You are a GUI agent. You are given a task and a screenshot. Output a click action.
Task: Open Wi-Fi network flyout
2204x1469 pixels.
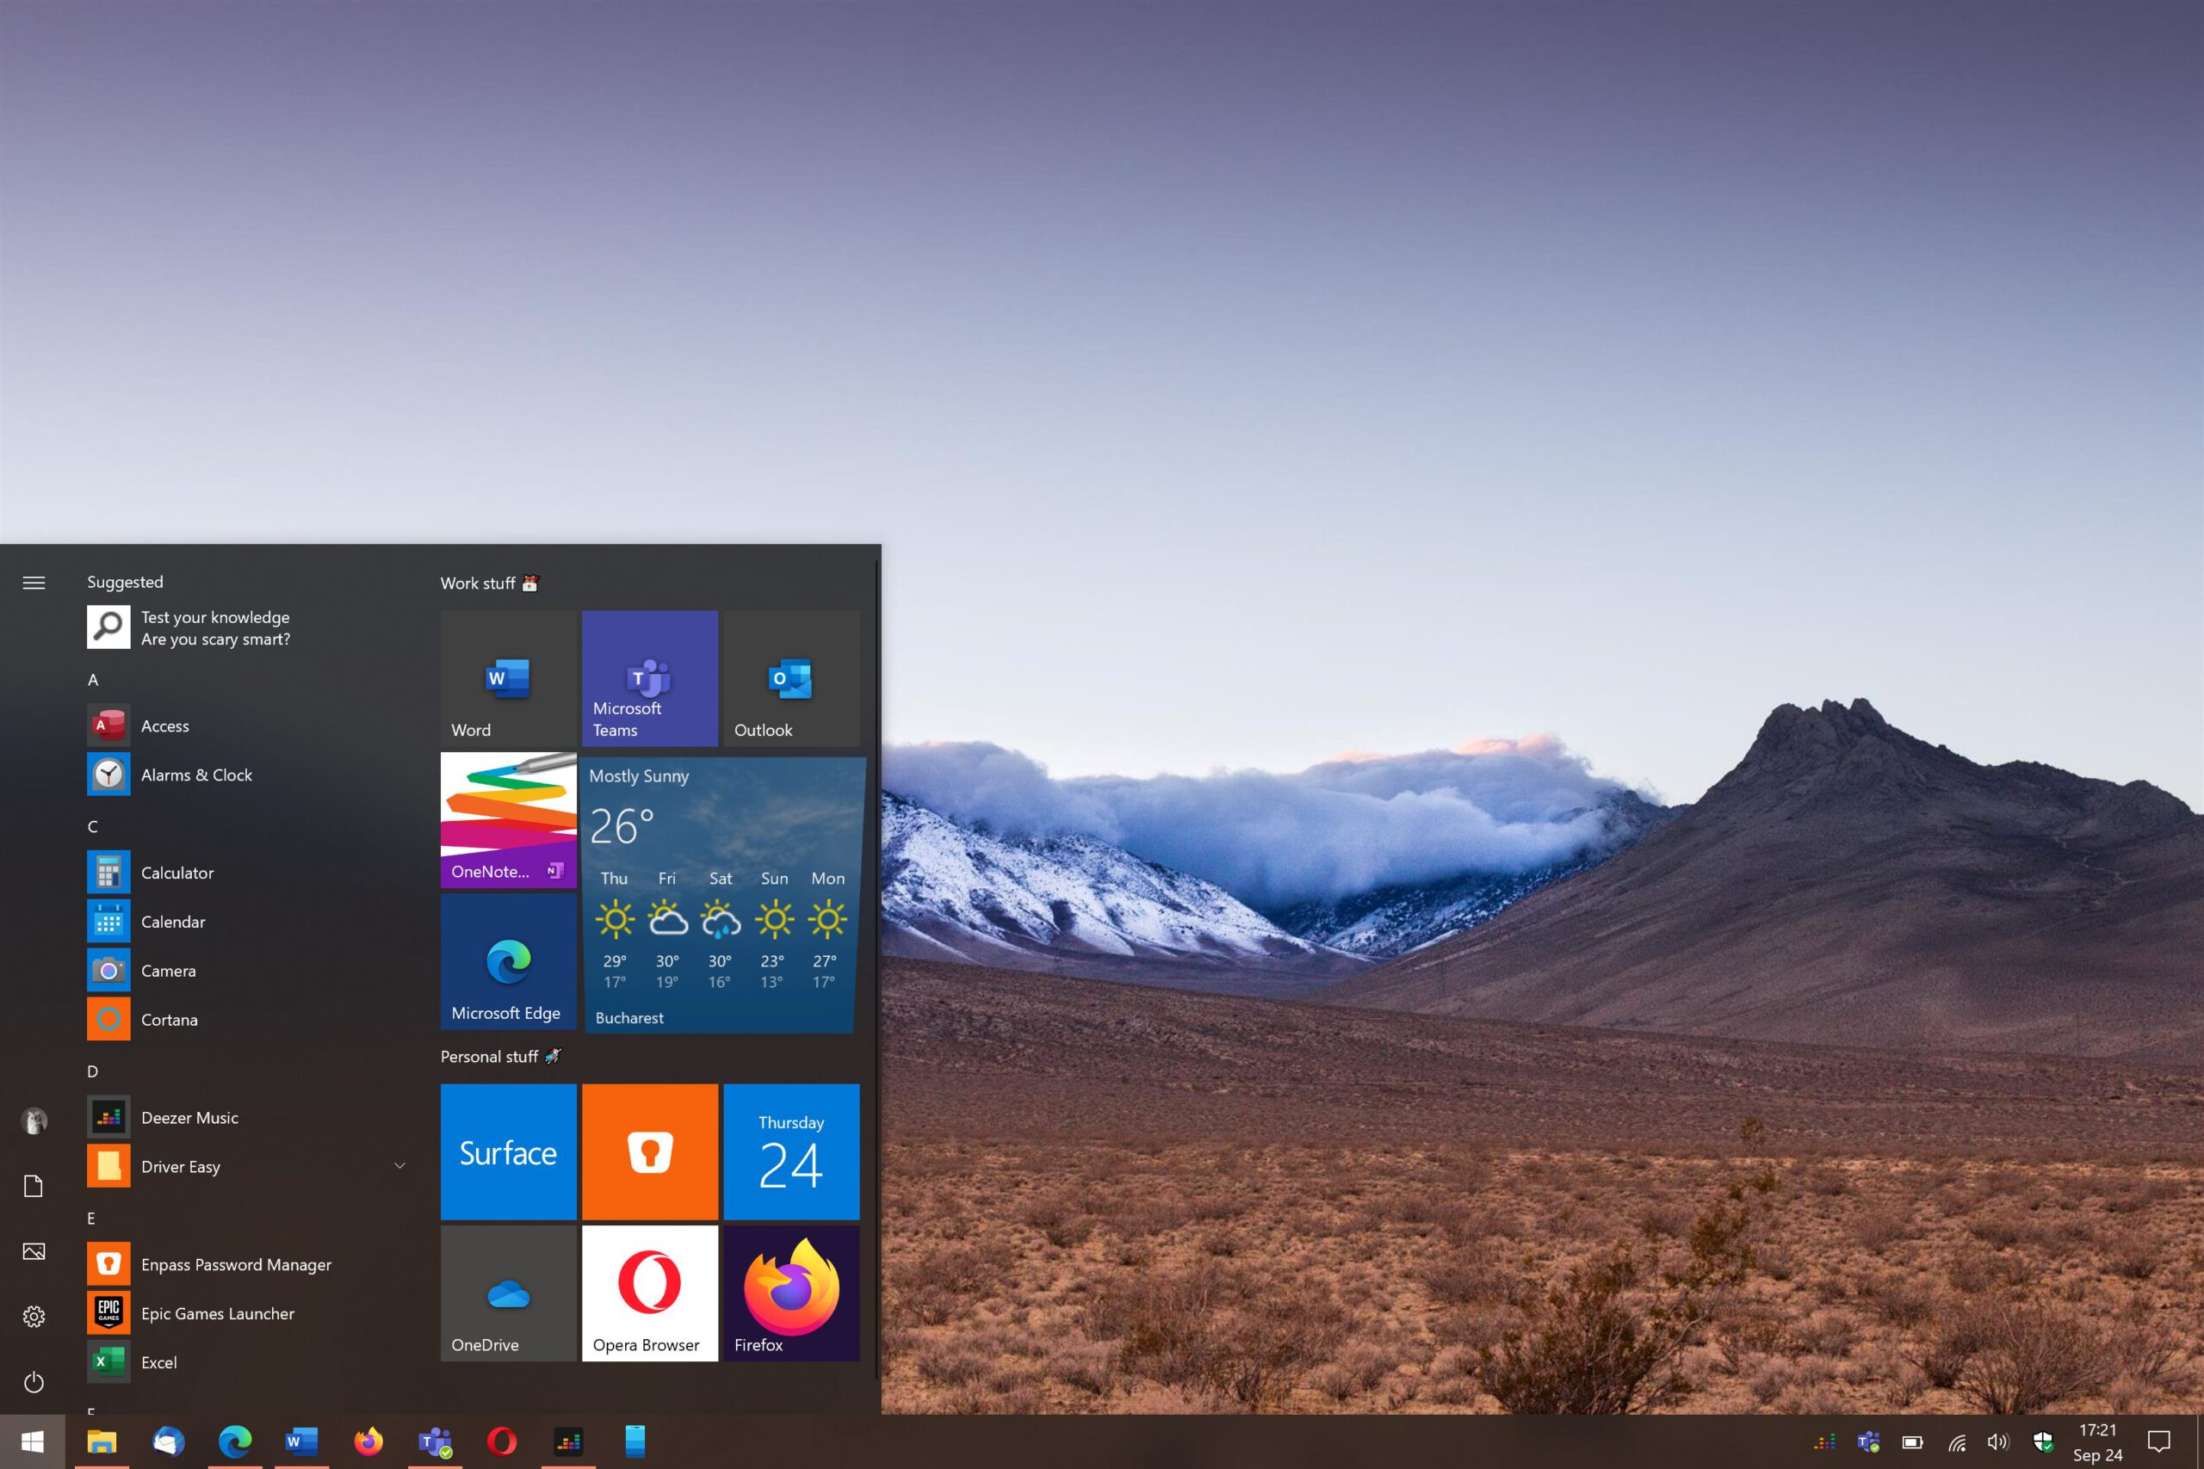tap(1957, 1443)
